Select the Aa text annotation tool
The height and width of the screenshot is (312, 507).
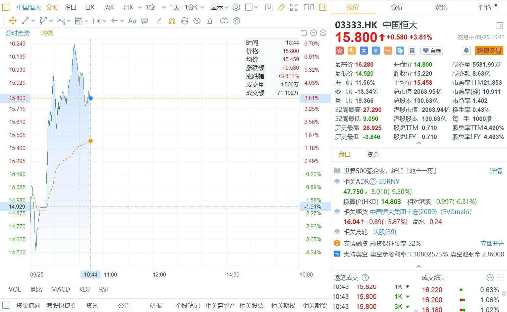click(x=132, y=21)
